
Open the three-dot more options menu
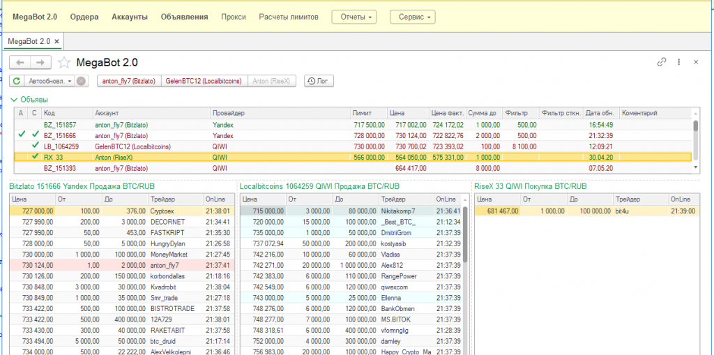click(679, 63)
